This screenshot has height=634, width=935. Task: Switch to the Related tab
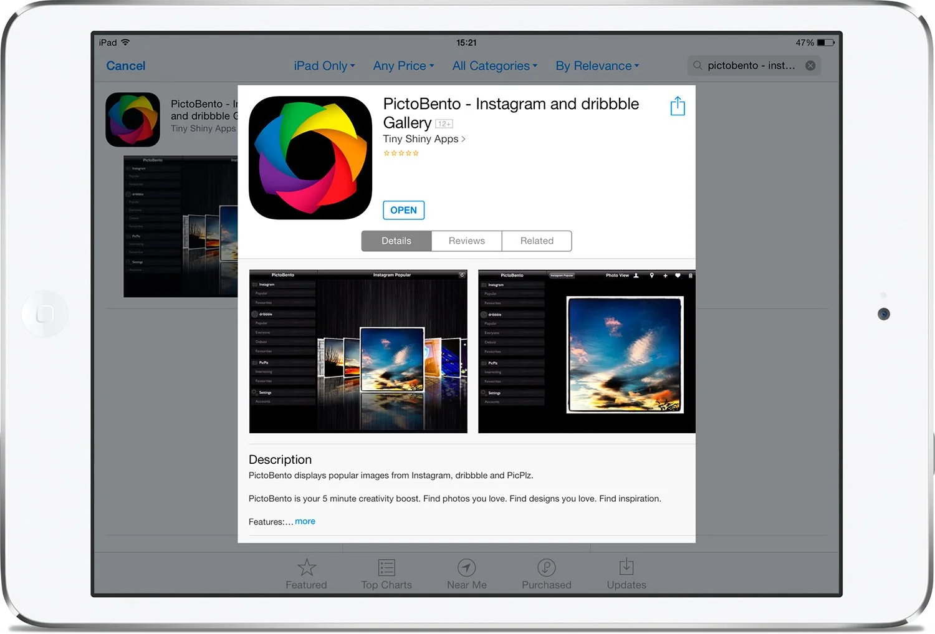pyautogui.click(x=537, y=241)
